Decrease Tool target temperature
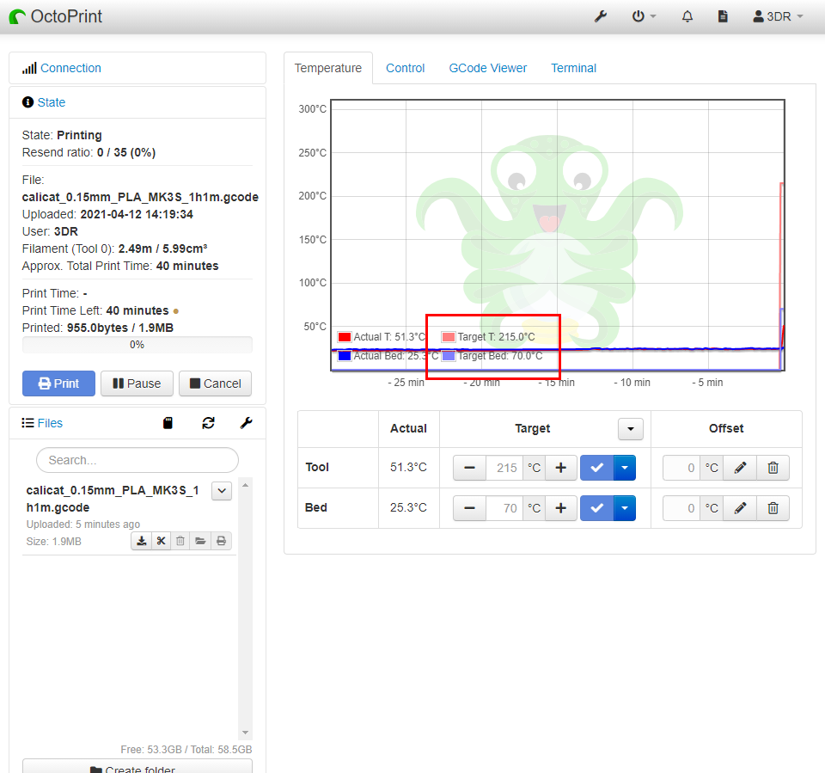825x773 pixels. [x=469, y=468]
